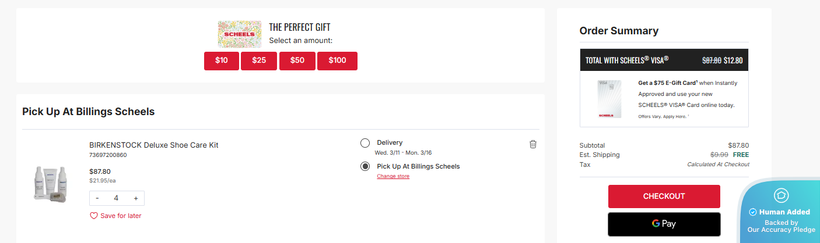Click the Human Added house badge icon

780,196
